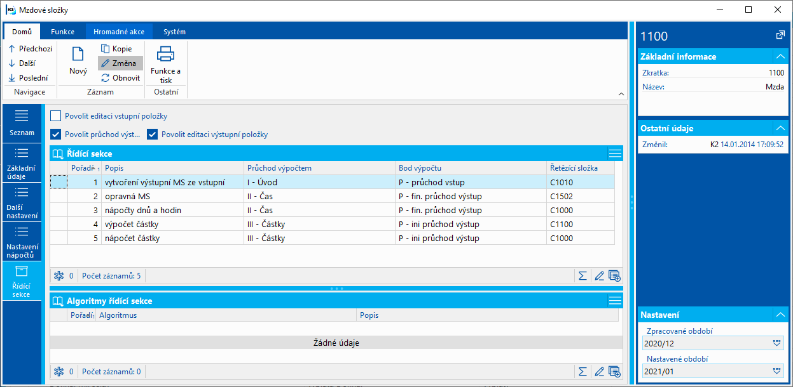Click book icon of Algoritmy řídící sekce header
This screenshot has width=793, height=387.
(x=58, y=301)
